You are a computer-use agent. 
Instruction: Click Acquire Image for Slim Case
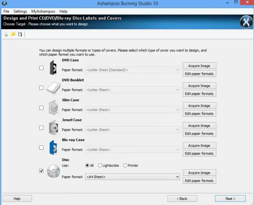coord(199,106)
